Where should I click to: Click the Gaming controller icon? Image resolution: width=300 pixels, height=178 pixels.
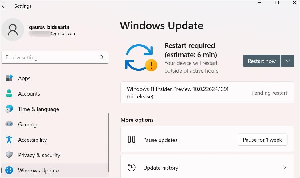coord(9,124)
